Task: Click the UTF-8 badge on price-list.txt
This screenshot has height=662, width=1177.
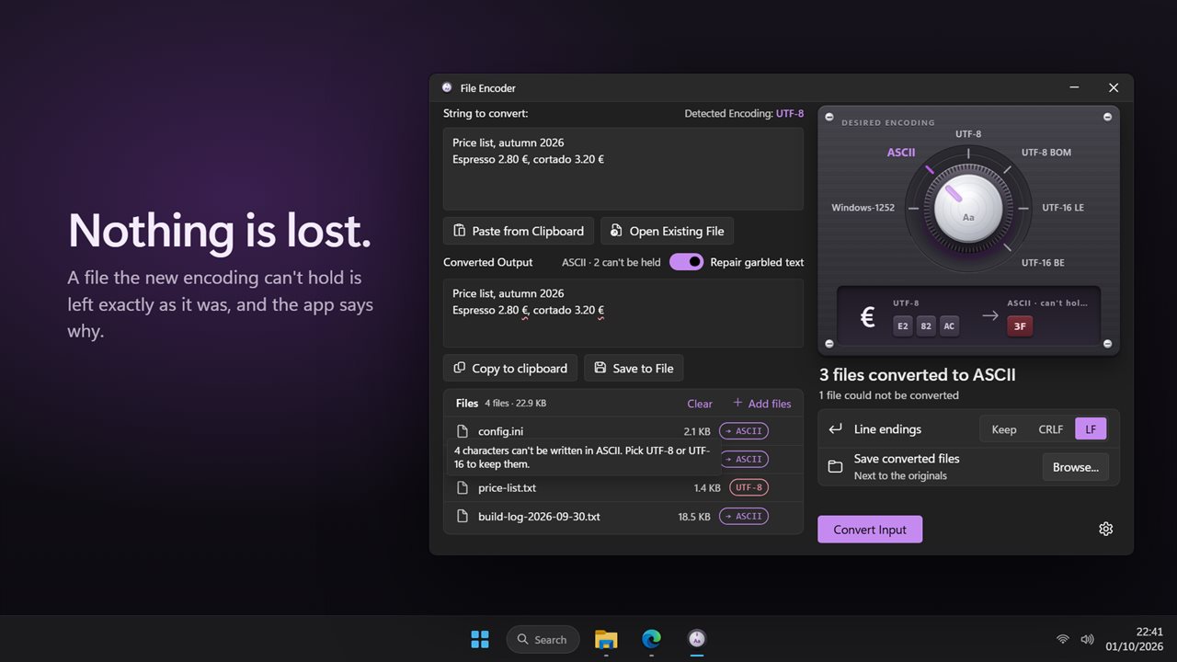Action: point(748,488)
